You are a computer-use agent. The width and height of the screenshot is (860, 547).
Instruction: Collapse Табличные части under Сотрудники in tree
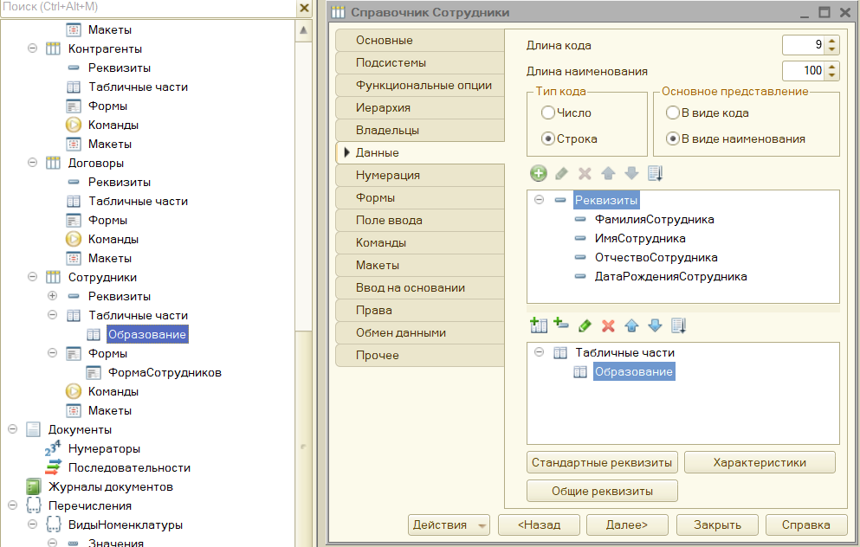52,314
